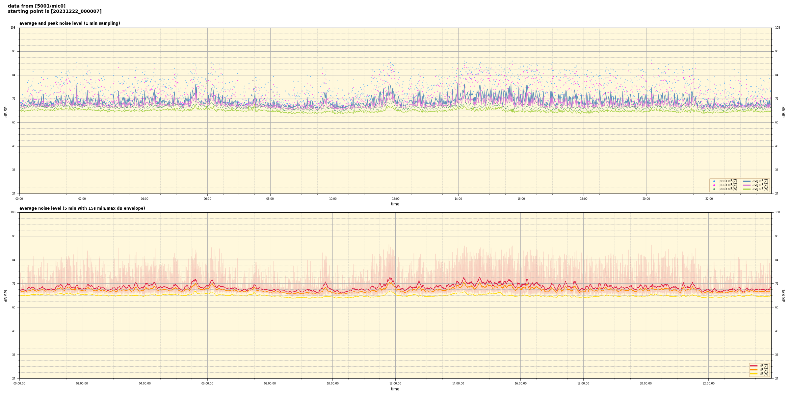This screenshot has width=790, height=395.
Task: Click the left 'dB SPL' label of upper chart
Action: coord(6,111)
